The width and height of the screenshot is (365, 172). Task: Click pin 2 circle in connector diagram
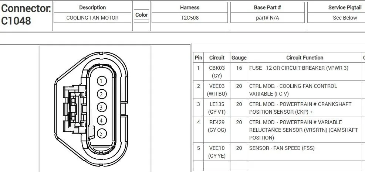101,94
